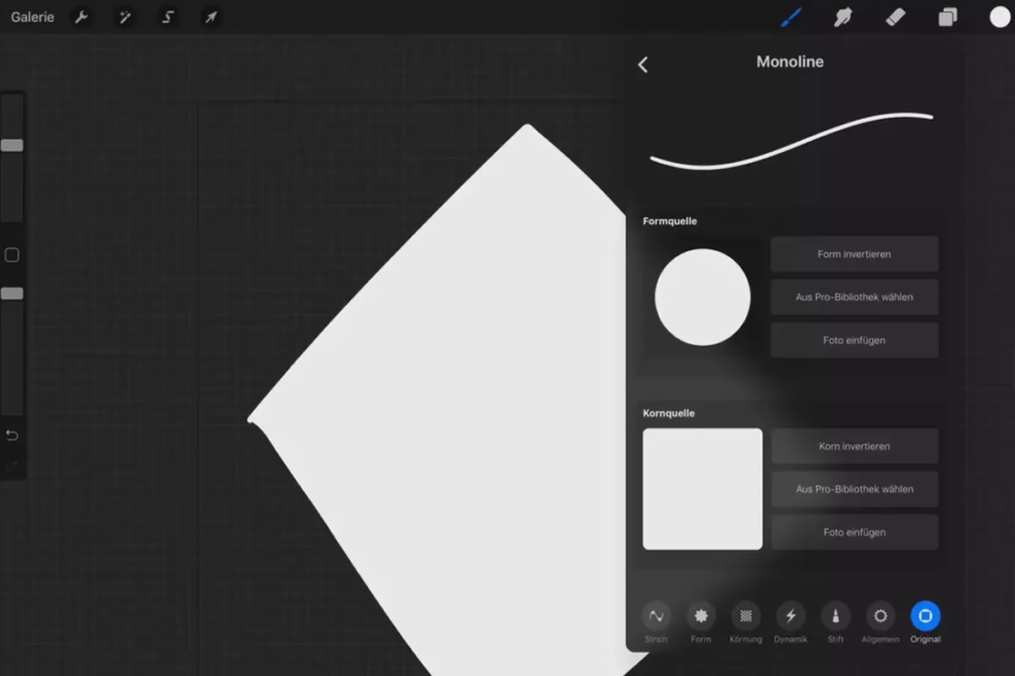Image resolution: width=1015 pixels, height=676 pixels.
Task: Activate the Transform arrow tool
Action: point(211,17)
